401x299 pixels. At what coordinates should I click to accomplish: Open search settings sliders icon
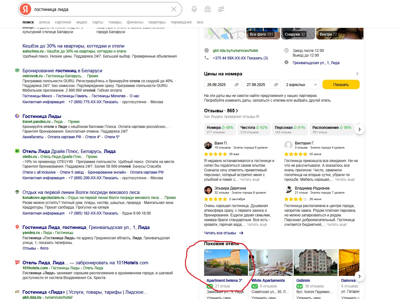click(x=221, y=9)
